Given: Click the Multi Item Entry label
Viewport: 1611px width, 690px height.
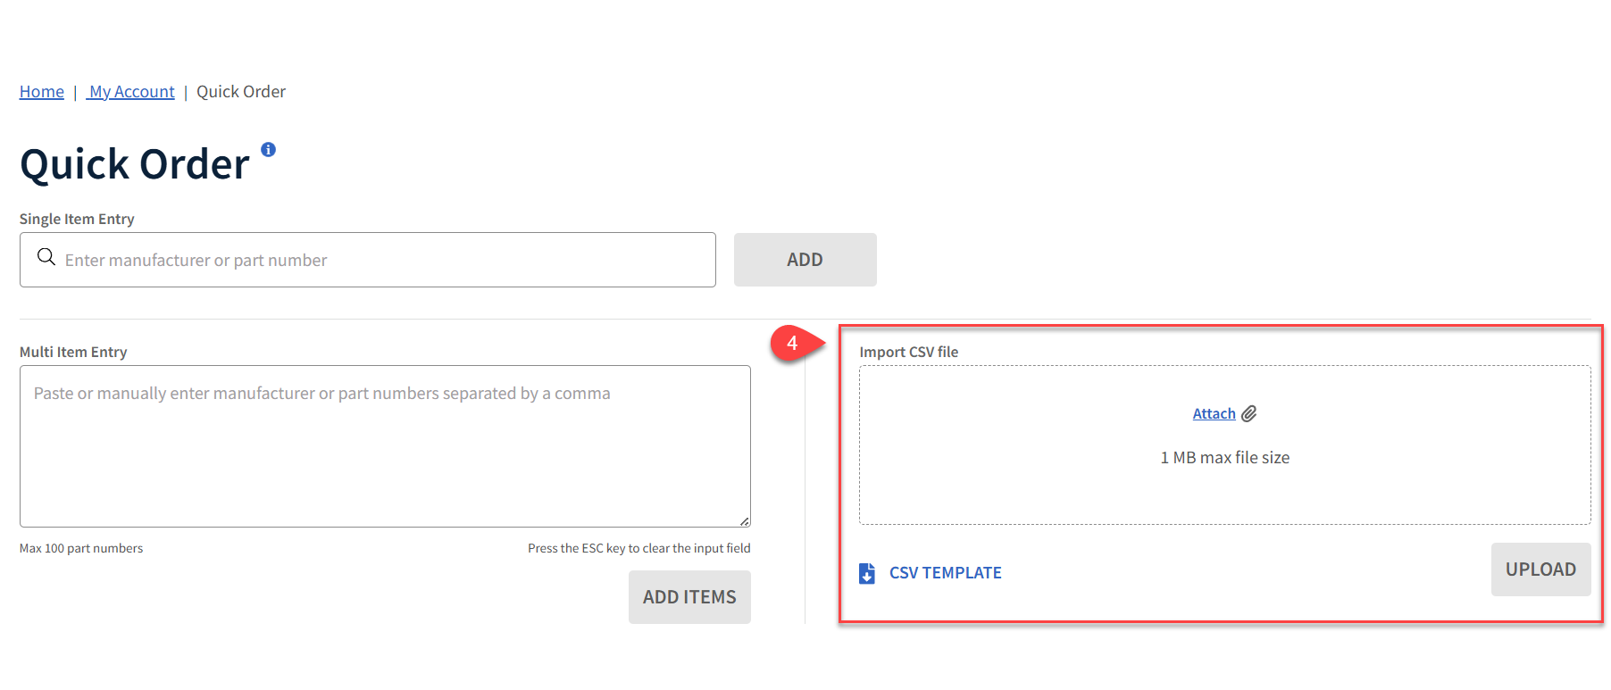Looking at the screenshot, I should pyautogui.click(x=73, y=353).
